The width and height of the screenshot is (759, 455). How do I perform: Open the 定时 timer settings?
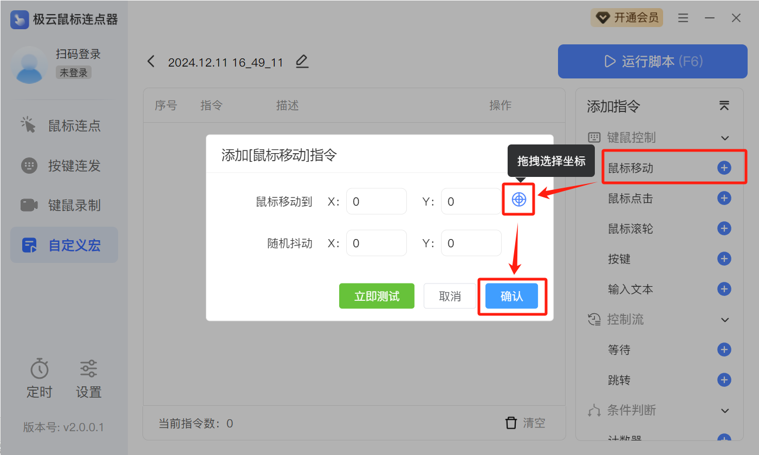click(x=40, y=378)
